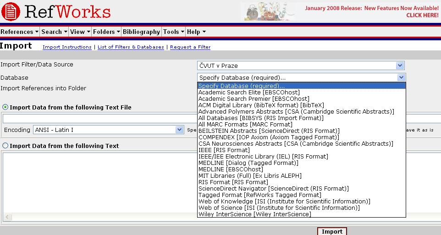
Task: Select MEDLINE [Dialog (Tagged Format)]
Action: (302, 163)
